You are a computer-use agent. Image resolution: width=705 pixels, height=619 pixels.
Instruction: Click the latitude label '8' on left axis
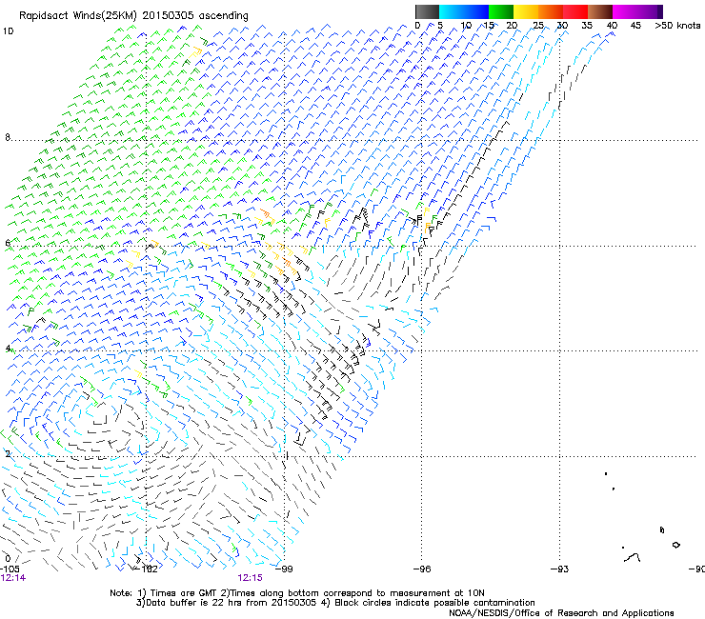[x=8, y=137]
